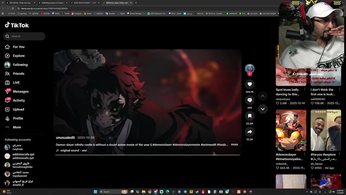Screen dimensions: 346x195
Task: Bookmark the video to favorites (25.8K)
Action: point(249,116)
